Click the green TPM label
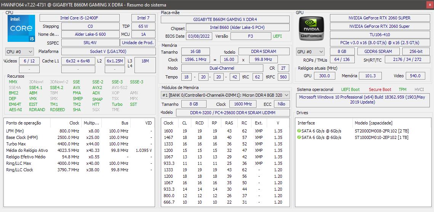 tap(403, 89)
